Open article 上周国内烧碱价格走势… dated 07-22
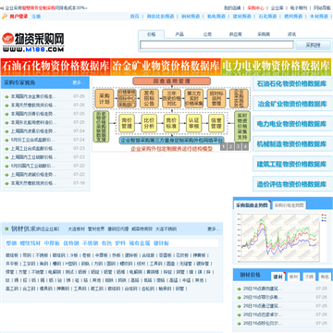The width and height of the screenshot is (333, 333). tap(34, 175)
